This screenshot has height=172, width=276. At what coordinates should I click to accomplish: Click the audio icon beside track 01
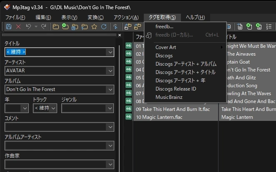129,46
